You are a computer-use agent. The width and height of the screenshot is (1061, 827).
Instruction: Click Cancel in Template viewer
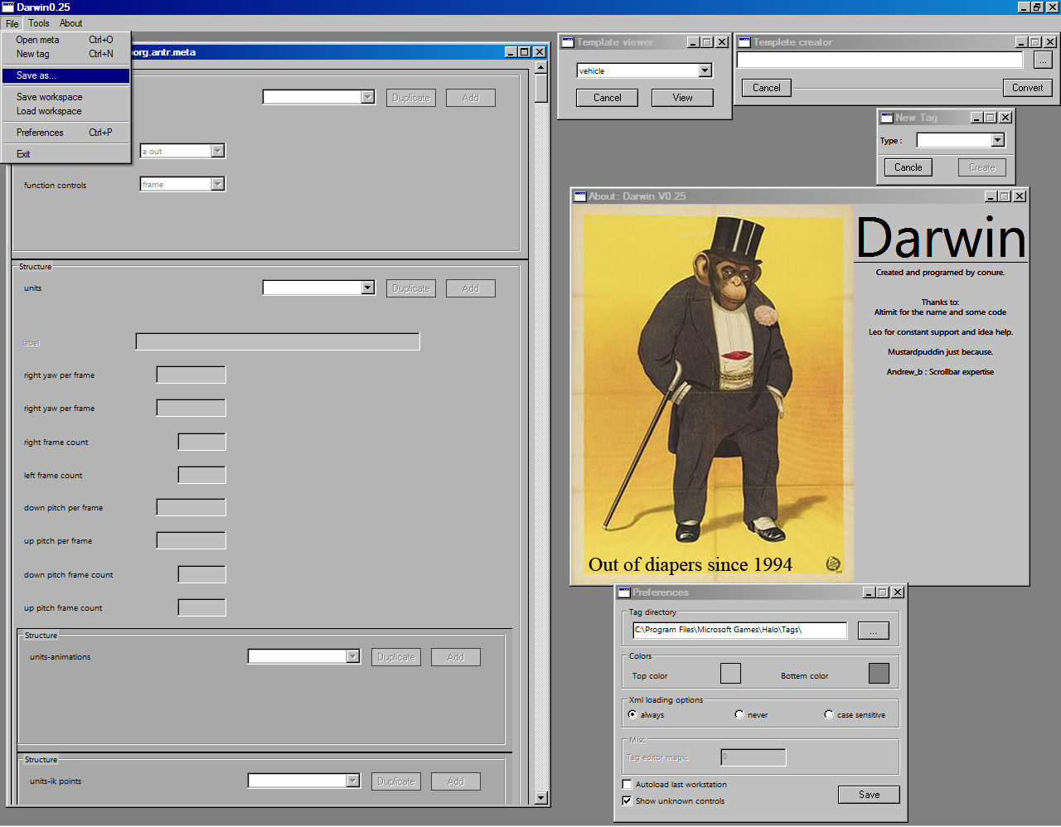(x=607, y=98)
